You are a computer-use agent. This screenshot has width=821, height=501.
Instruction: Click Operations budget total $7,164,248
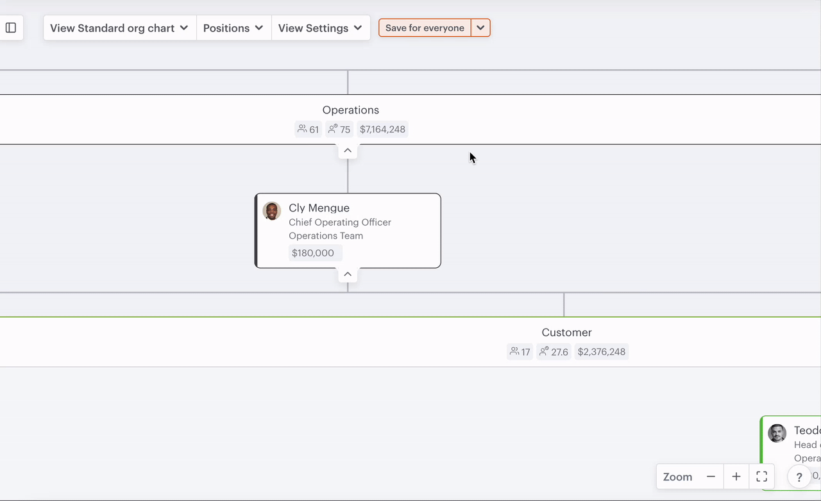click(x=382, y=129)
